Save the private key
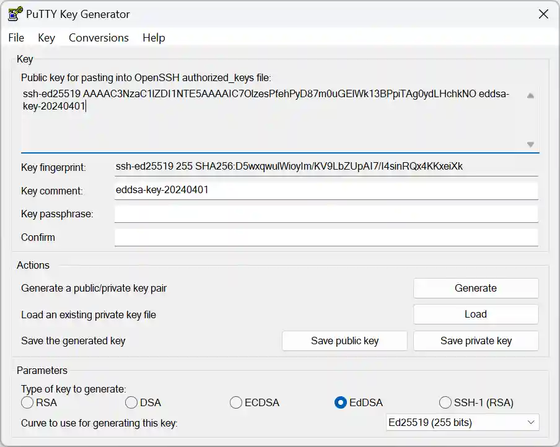 coord(475,341)
